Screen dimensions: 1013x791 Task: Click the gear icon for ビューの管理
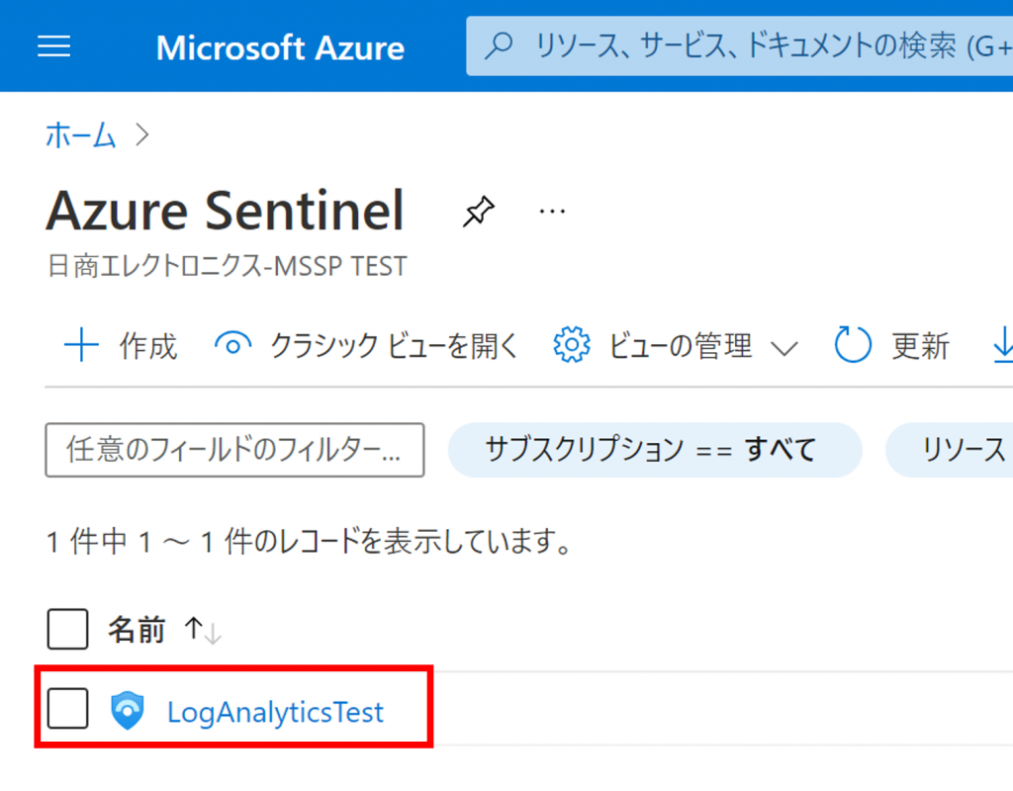pos(571,346)
